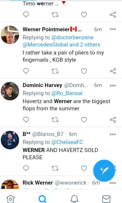Open the Notifications bell tab
The image size is (122, 203).
[74, 199]
